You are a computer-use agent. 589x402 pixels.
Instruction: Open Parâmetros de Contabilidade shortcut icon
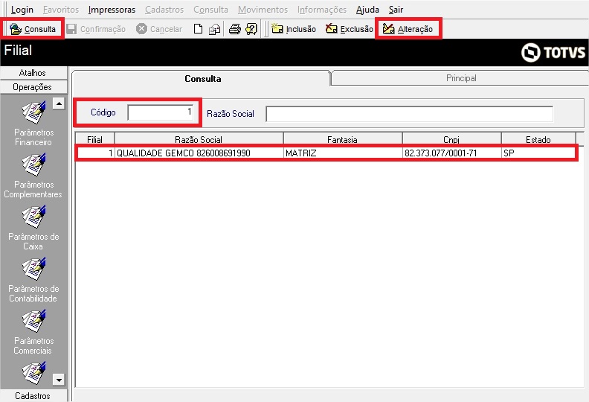(x=33, y=269)
